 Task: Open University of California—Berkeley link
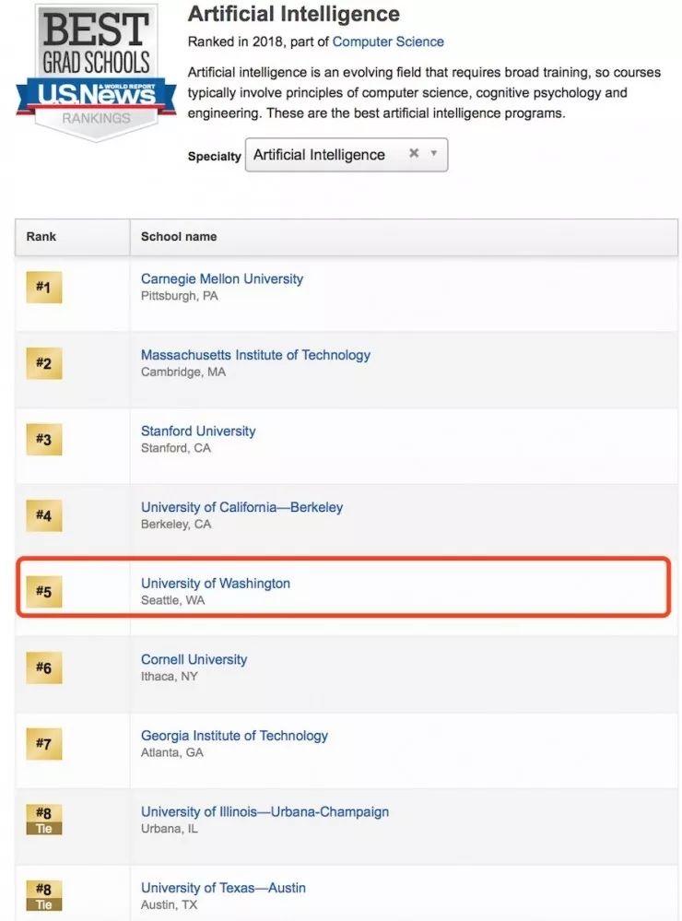241,507
